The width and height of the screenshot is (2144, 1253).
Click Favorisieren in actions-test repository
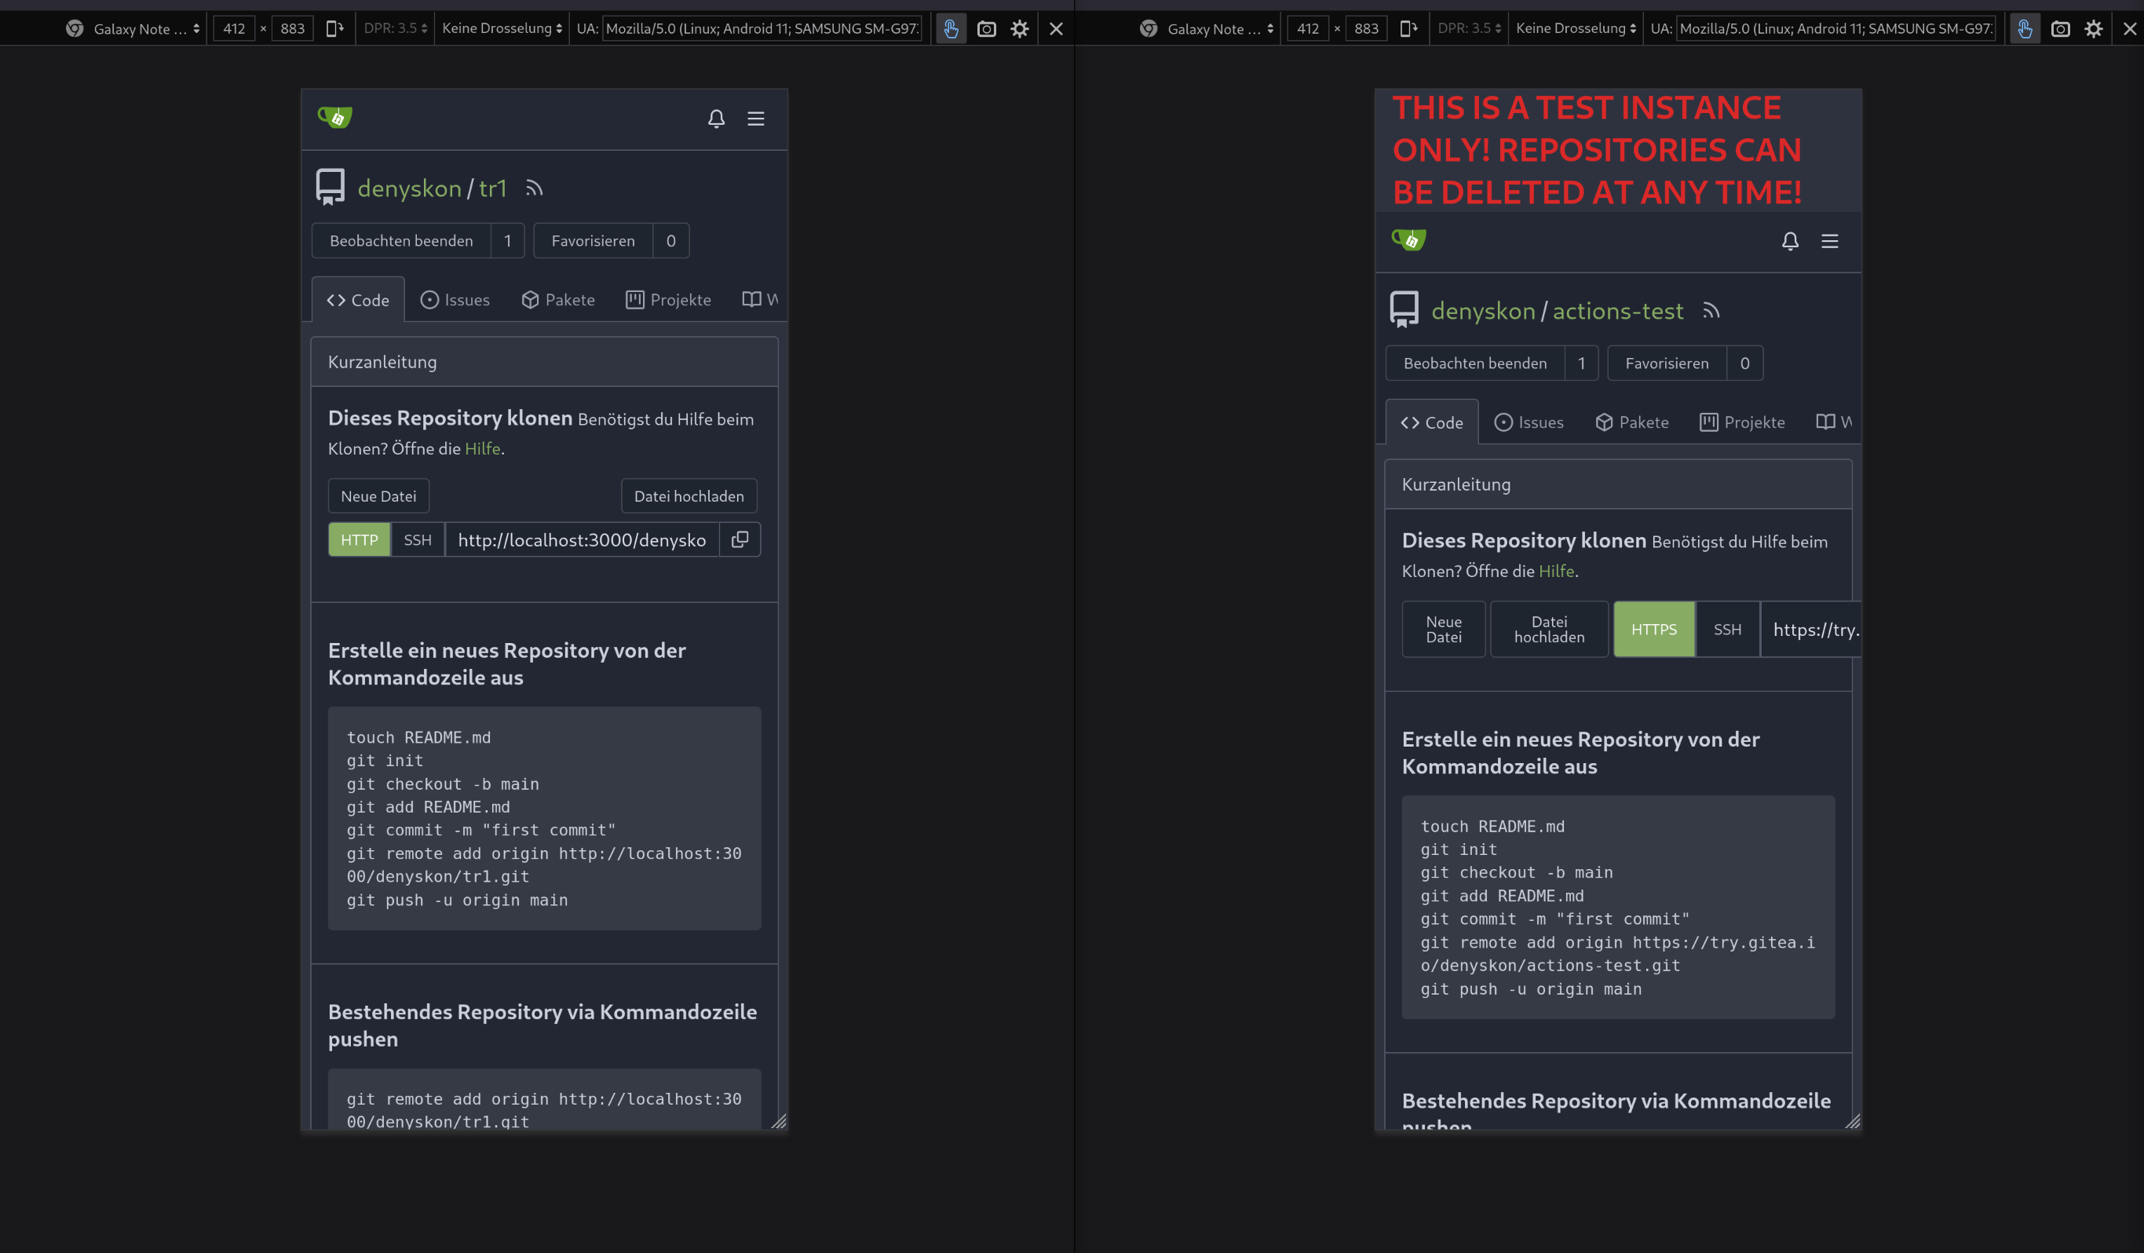coord(1667,363)
